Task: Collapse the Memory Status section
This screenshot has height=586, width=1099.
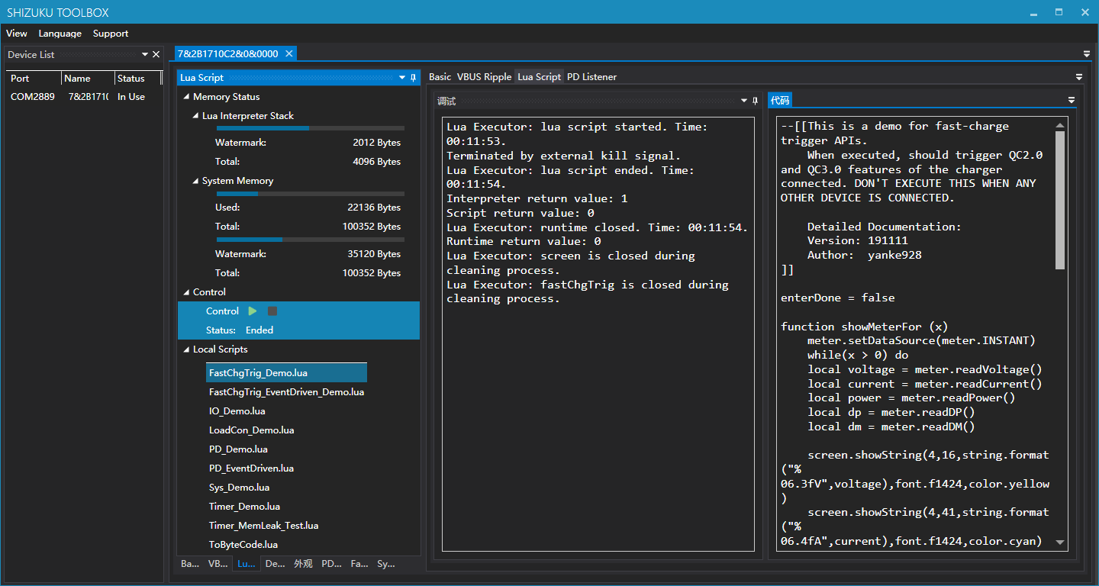Action: [186, 97]
